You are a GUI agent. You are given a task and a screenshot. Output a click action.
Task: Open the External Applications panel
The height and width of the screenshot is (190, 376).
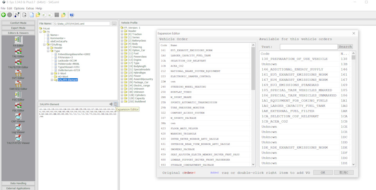(x=18, y=188)
